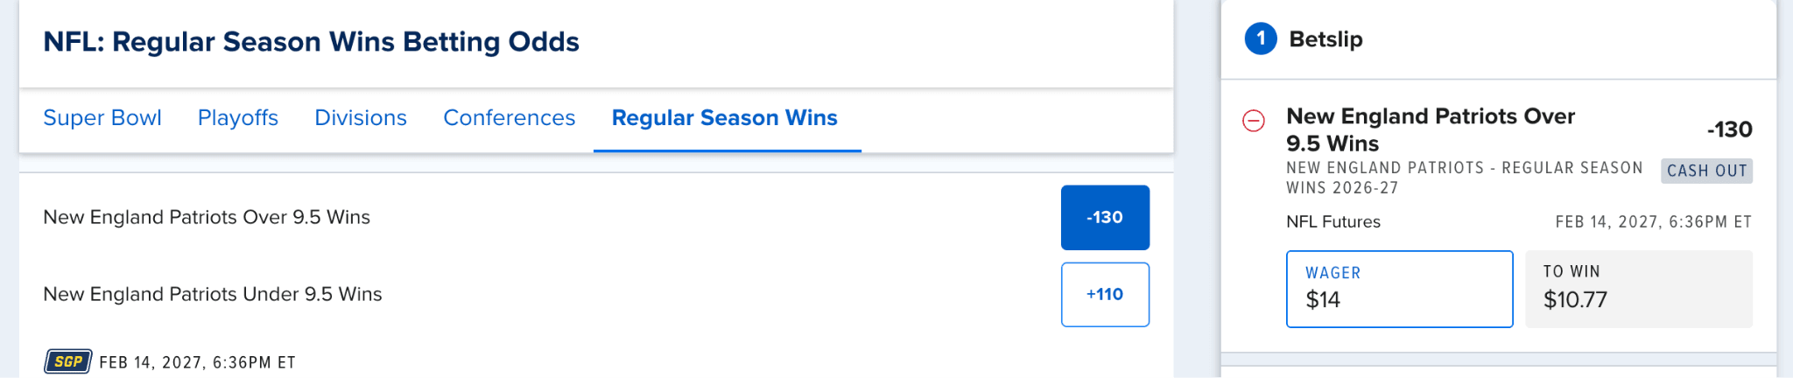Click the Betslip heading
Viewport: 1793px width, 378px height.
coord(1325,39)
